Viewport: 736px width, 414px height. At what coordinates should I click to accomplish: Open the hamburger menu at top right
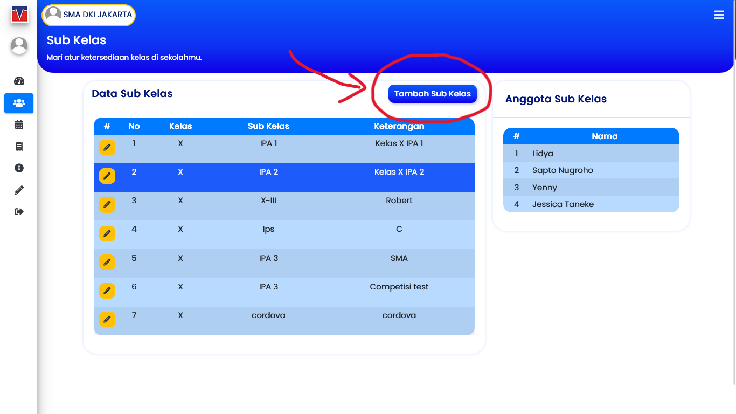719,15
